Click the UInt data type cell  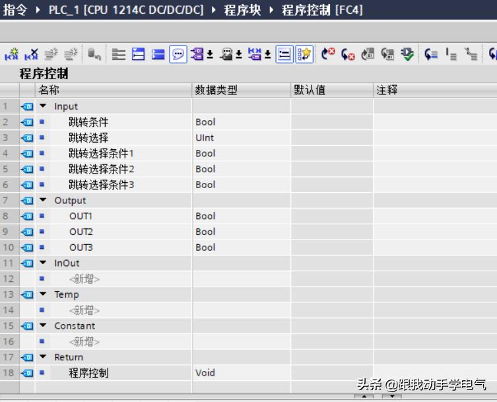[241, 137]
